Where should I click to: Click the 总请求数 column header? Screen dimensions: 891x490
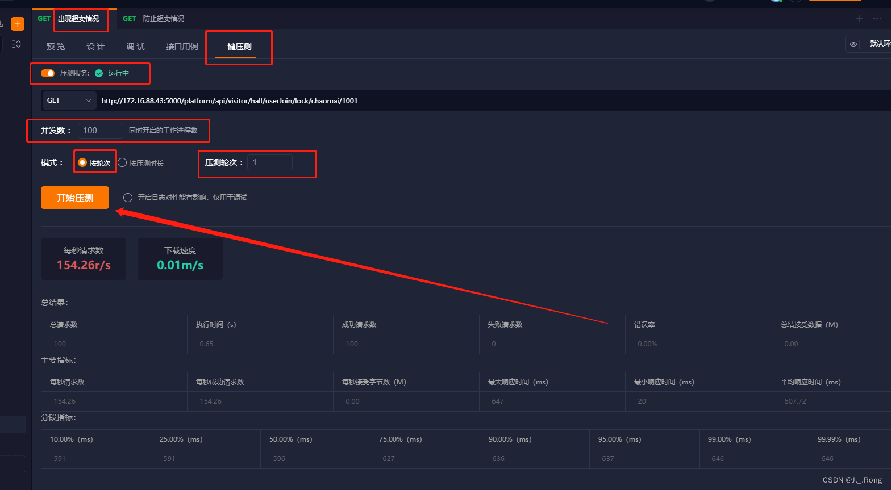(64, 325)
